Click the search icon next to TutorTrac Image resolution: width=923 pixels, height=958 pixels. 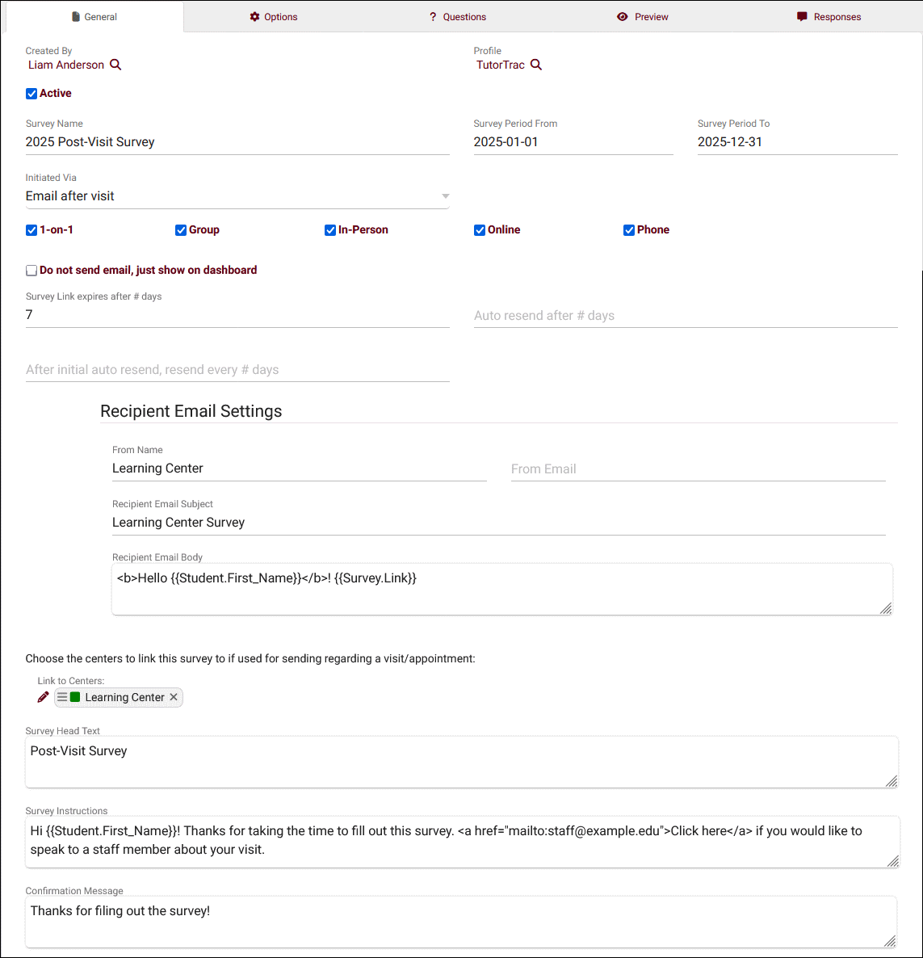(535, 65)
